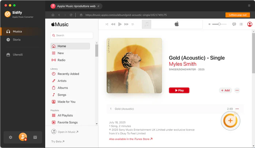Click the switch icon beside riproduttore web
The image size is (255, 148).
coord(98,6)
